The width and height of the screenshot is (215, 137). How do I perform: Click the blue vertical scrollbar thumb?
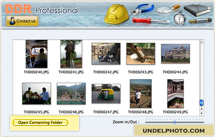(201, 103)
